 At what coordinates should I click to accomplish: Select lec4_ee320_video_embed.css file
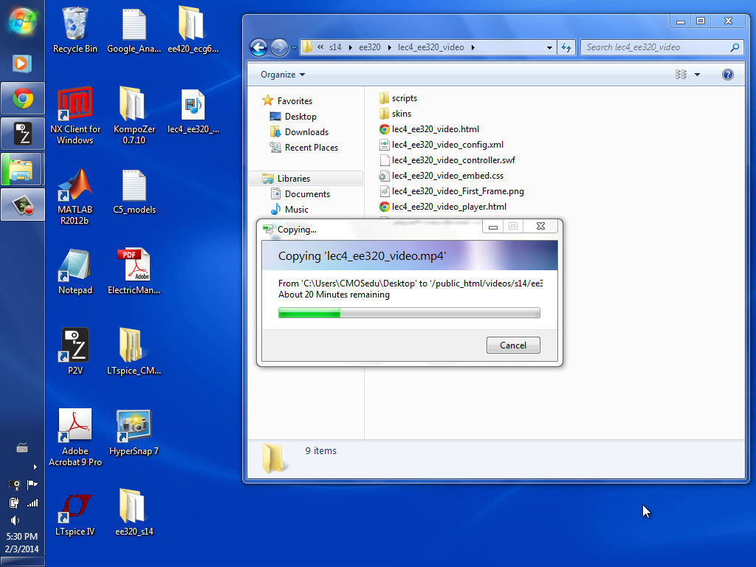[x=441, y=176]
